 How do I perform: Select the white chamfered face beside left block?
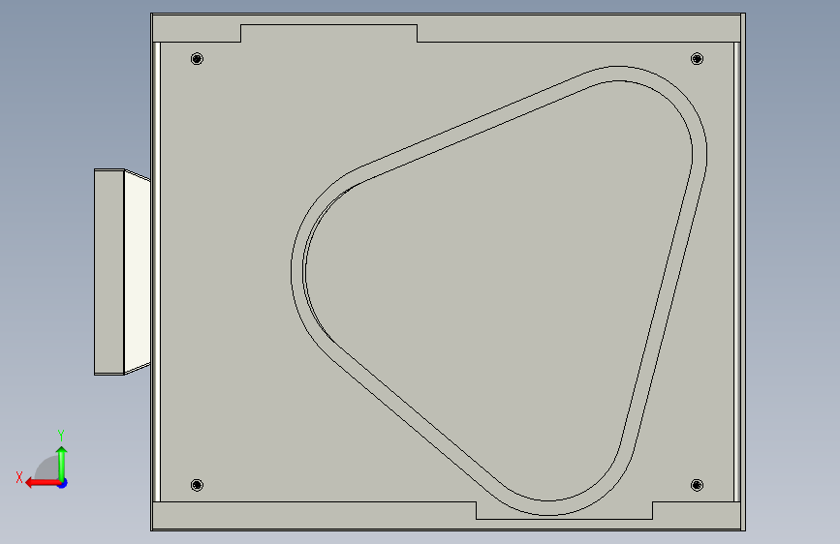[x=138, y=272]
